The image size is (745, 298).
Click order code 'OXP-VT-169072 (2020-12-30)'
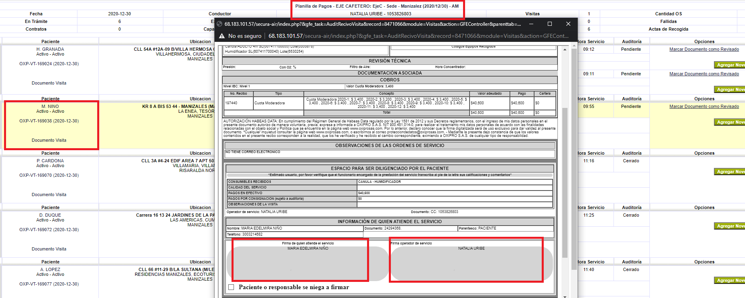(49, 230)
